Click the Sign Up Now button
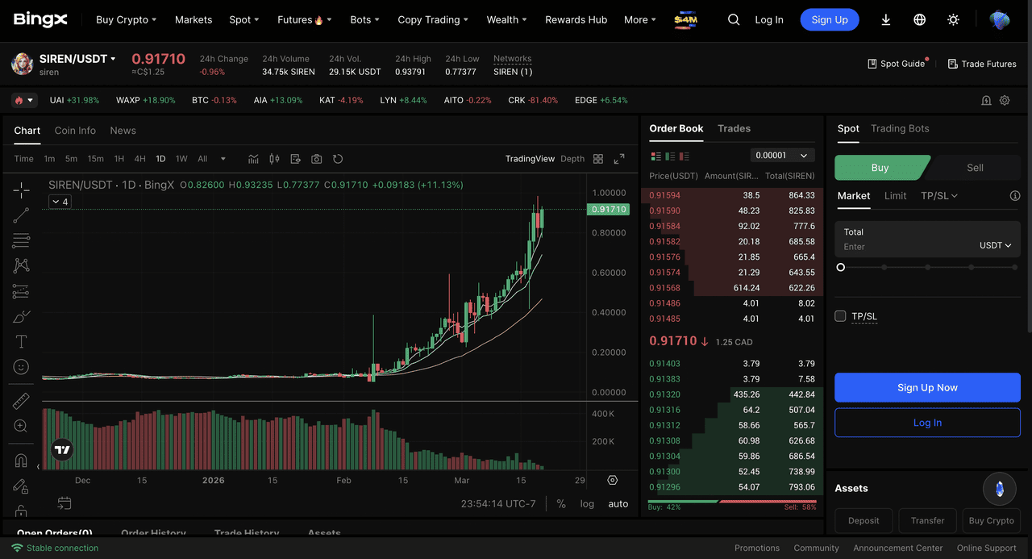The image size is (1032, 559). (x=927, y=387)
